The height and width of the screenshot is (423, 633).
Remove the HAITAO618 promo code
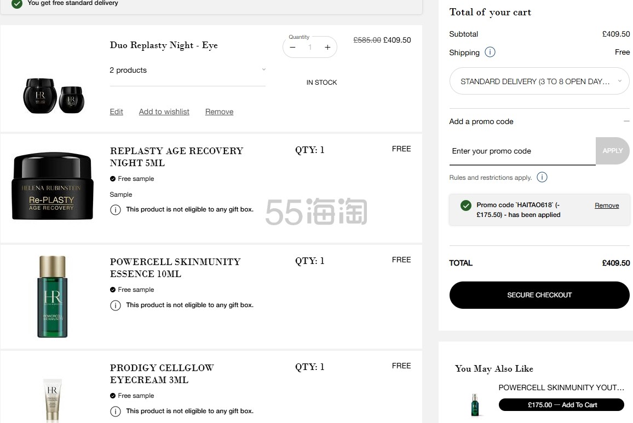606,205
